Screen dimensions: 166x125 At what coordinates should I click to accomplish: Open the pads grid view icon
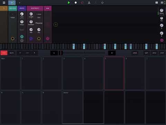click(x=162, y=2)
